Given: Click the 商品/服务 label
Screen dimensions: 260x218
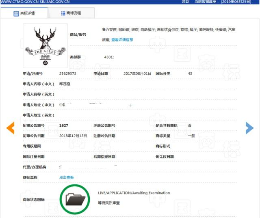Looking at the screenshot, I should [78, 35].
